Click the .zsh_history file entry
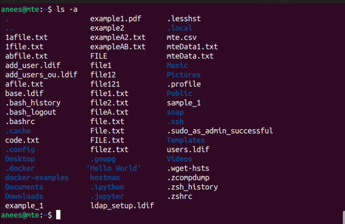 (x=192, y=187)
